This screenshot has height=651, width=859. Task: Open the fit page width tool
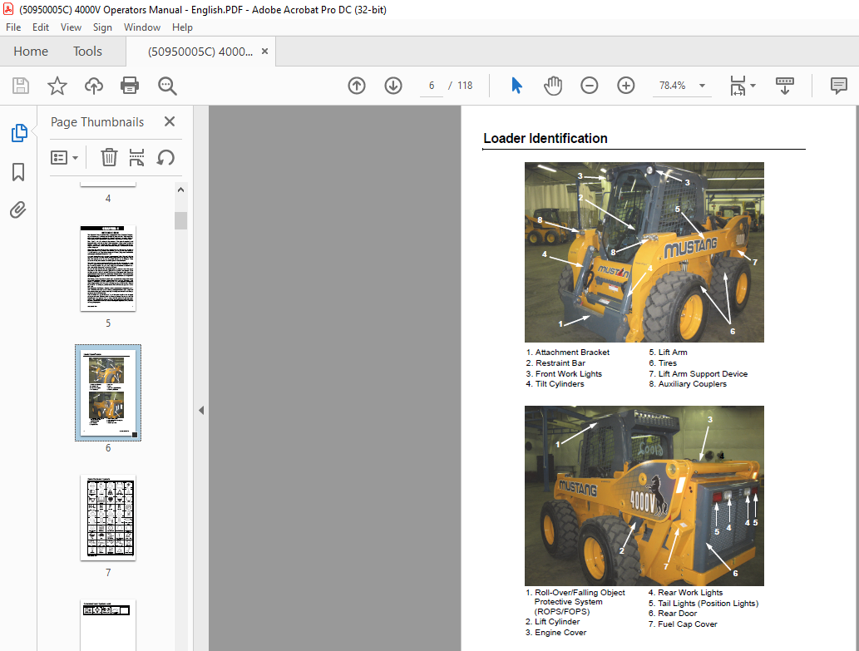pyautogui.click(x=738, y=86)
